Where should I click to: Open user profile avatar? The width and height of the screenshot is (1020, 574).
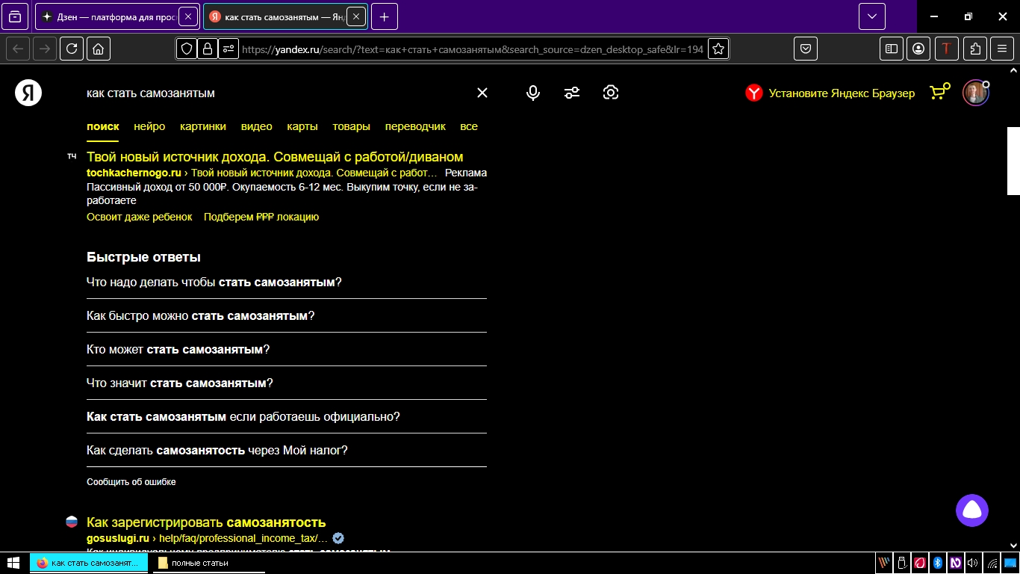[x=975, y=93]
